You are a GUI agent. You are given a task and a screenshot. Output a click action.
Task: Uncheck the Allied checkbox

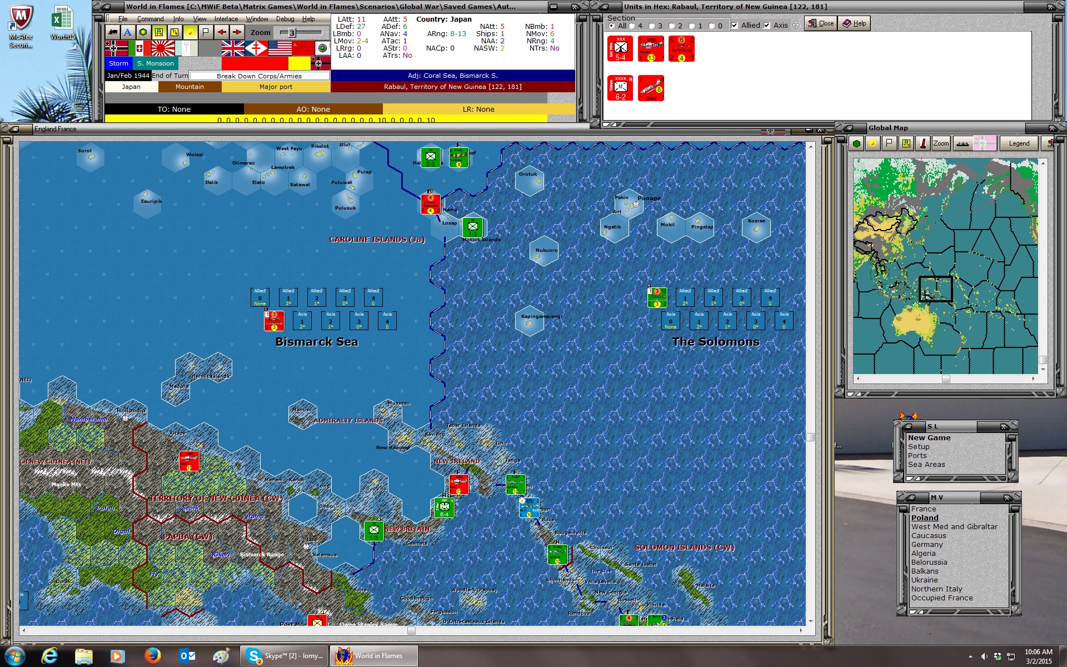pyautogui.click(x=735, y=26)
